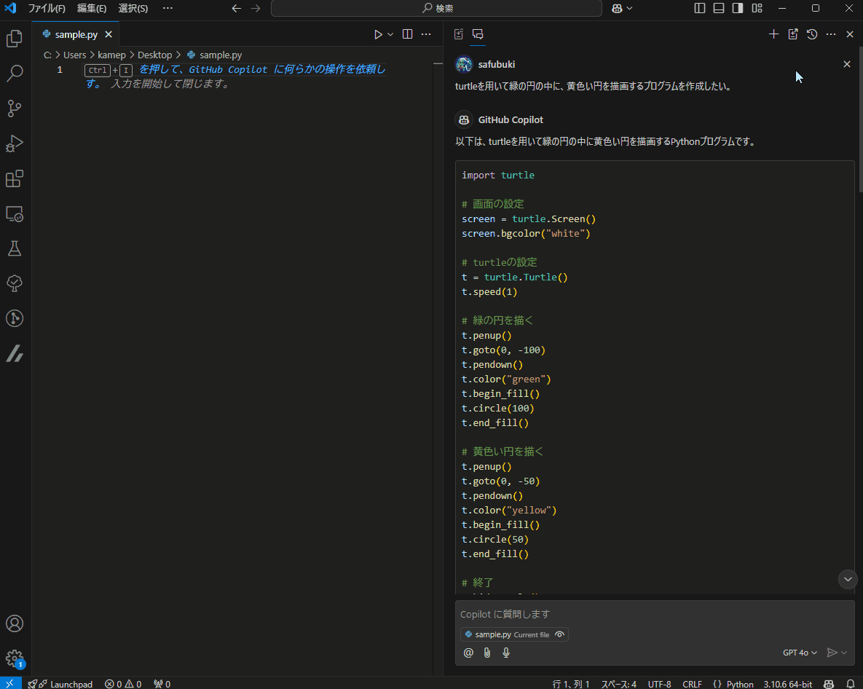Show chat history clock icon
863x689 pixels.
(812, 34)
